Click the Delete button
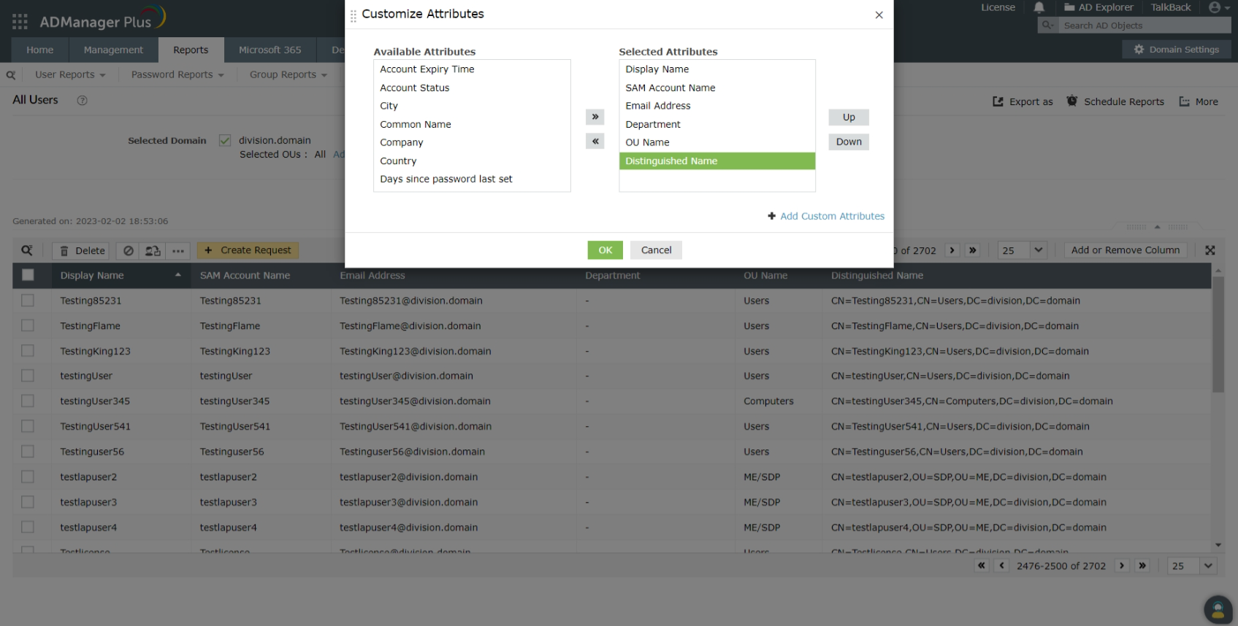Viewport: 1238px width, 626px height. 81,251
